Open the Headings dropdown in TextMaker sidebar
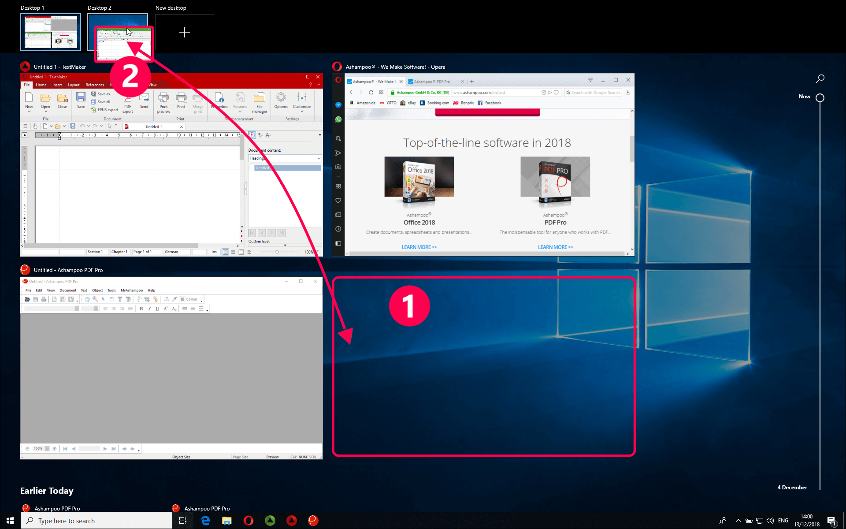846x529 pixels. [x=285, y=158]
